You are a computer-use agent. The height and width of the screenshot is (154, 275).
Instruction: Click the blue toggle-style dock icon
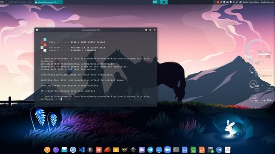(219, 150)
